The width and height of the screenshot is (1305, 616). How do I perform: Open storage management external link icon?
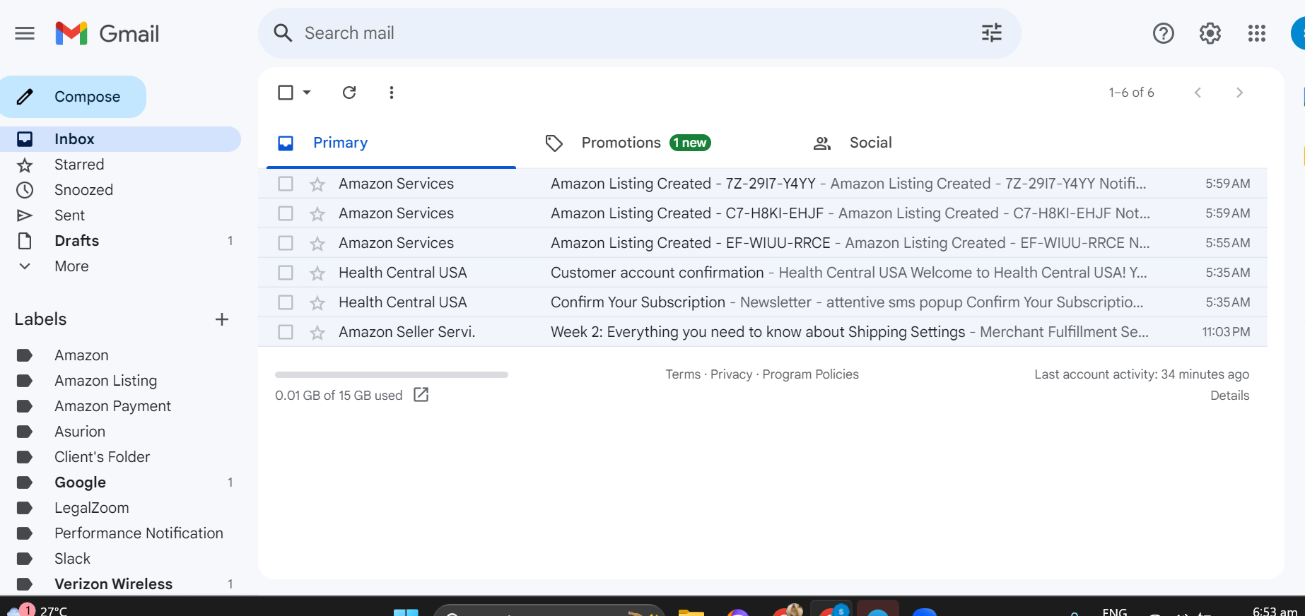[421, 395]
